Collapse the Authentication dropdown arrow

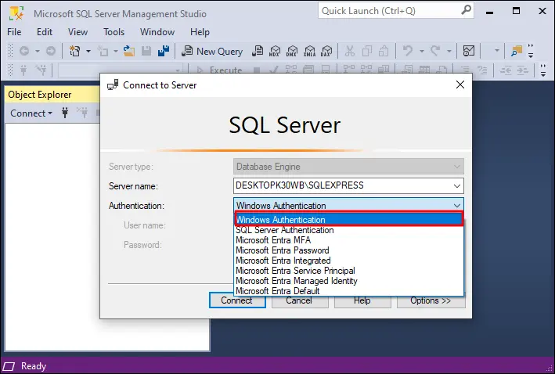coord(456,206)
